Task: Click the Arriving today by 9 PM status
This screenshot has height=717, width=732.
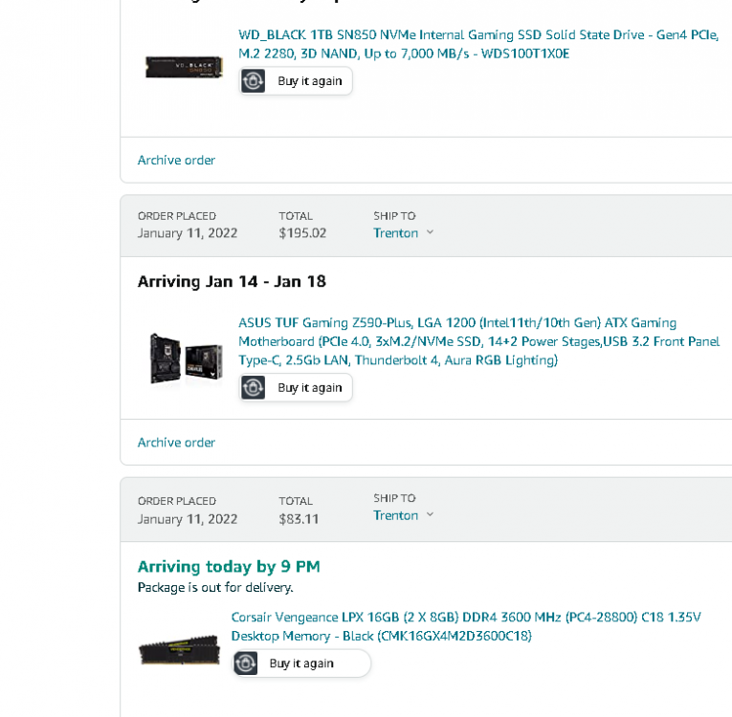Action: [x=229, y=566]
